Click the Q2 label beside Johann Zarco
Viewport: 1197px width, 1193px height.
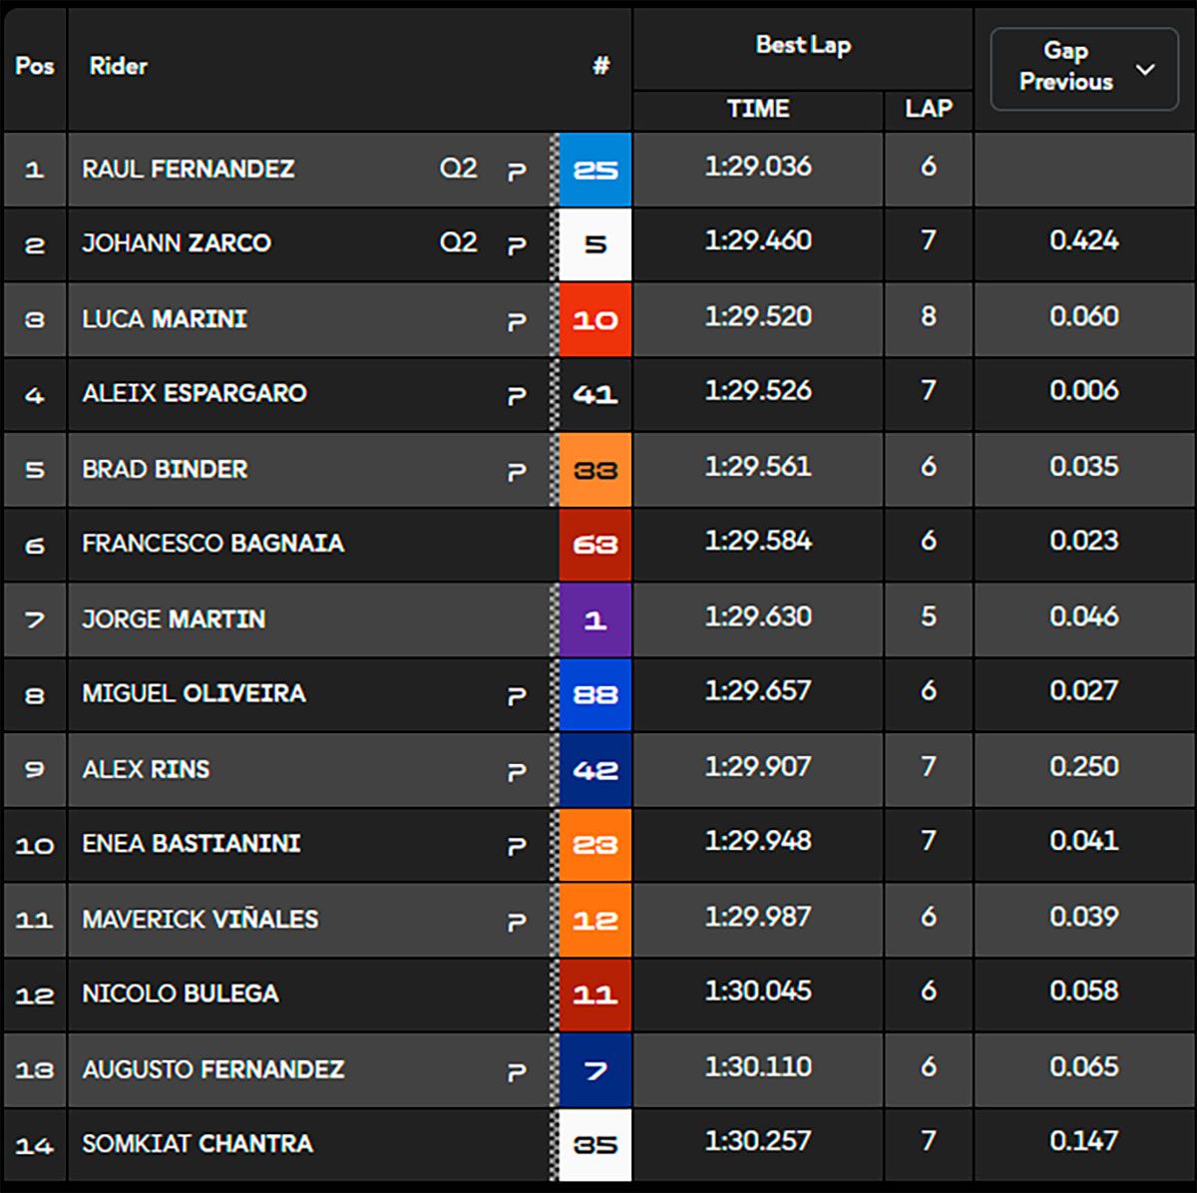(x=459, y=242)
